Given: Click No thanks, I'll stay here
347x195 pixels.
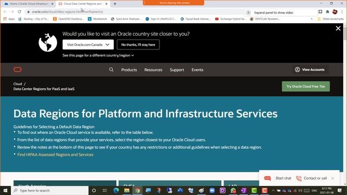Looking at the screenshot, I should [x=138, y=44].
